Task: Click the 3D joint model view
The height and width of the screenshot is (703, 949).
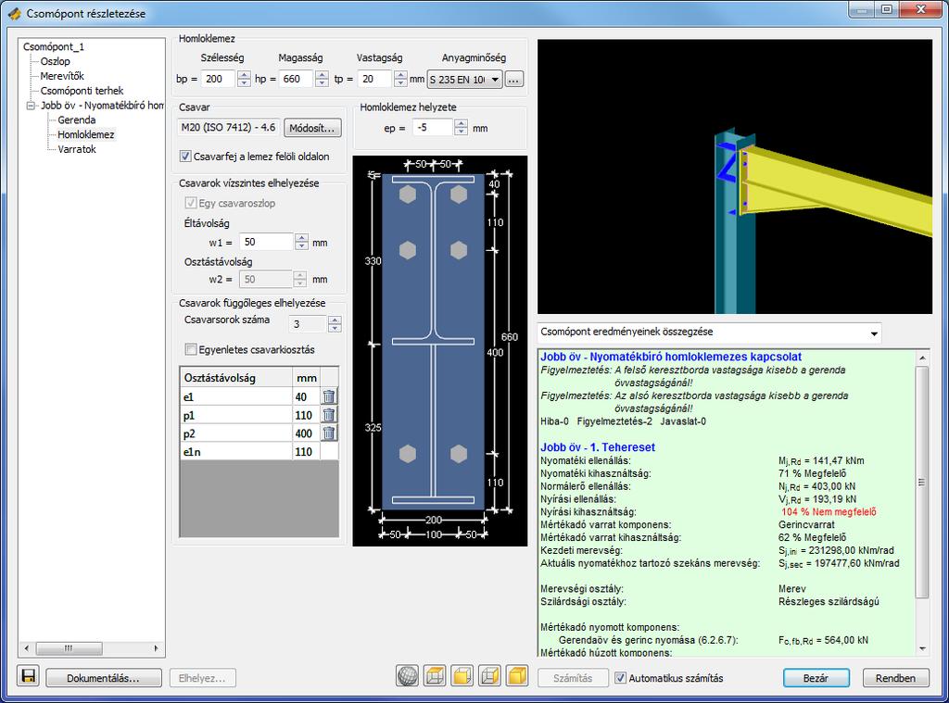Action: point(735,177)
